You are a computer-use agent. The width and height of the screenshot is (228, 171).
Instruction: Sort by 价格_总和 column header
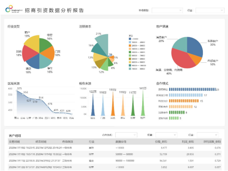tap(161, 142)
